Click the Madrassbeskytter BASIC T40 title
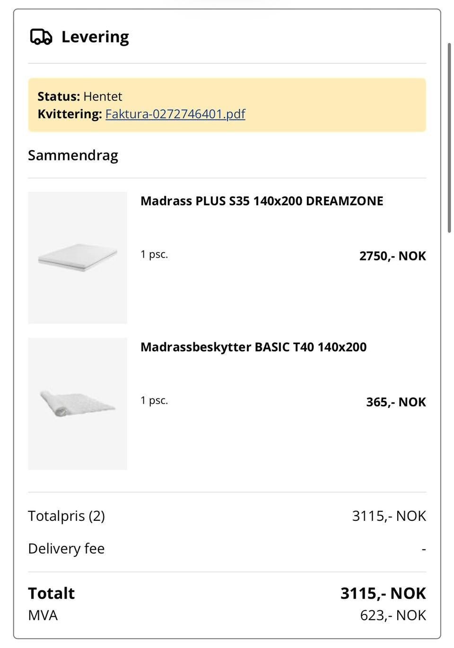454x648 pixels. (x=253, y=347)
